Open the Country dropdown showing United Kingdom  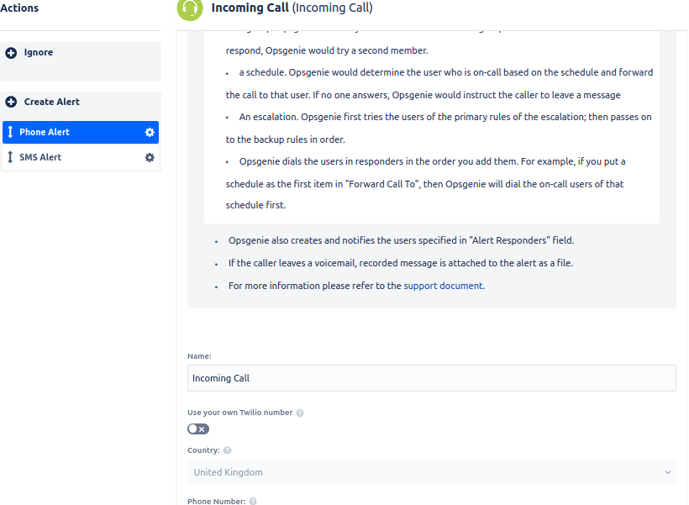point(432,472)
